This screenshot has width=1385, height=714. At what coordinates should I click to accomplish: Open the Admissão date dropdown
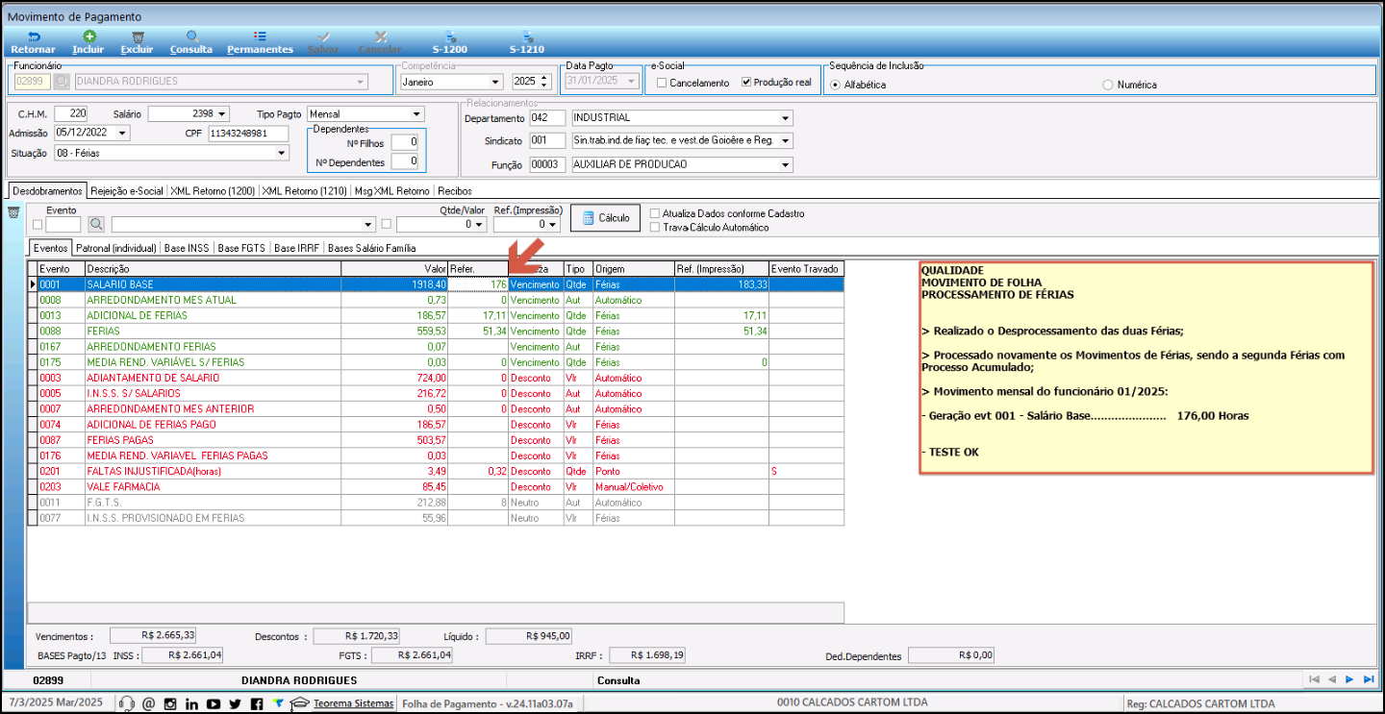(122, 134)
